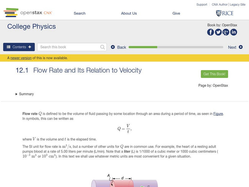Open the About Us menu item
This screenshot has height=187, width=249.
129,13
